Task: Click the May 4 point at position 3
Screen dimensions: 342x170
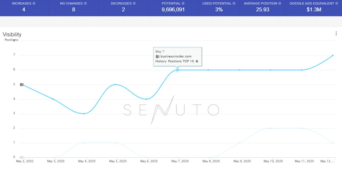Action: 84,114
